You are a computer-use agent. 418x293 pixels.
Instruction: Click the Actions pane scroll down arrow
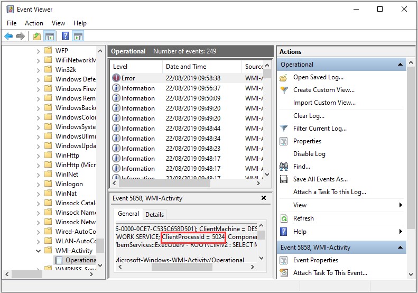click(411, 274)
